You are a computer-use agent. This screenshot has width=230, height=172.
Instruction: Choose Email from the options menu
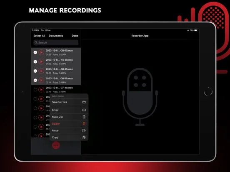(69, 110)
